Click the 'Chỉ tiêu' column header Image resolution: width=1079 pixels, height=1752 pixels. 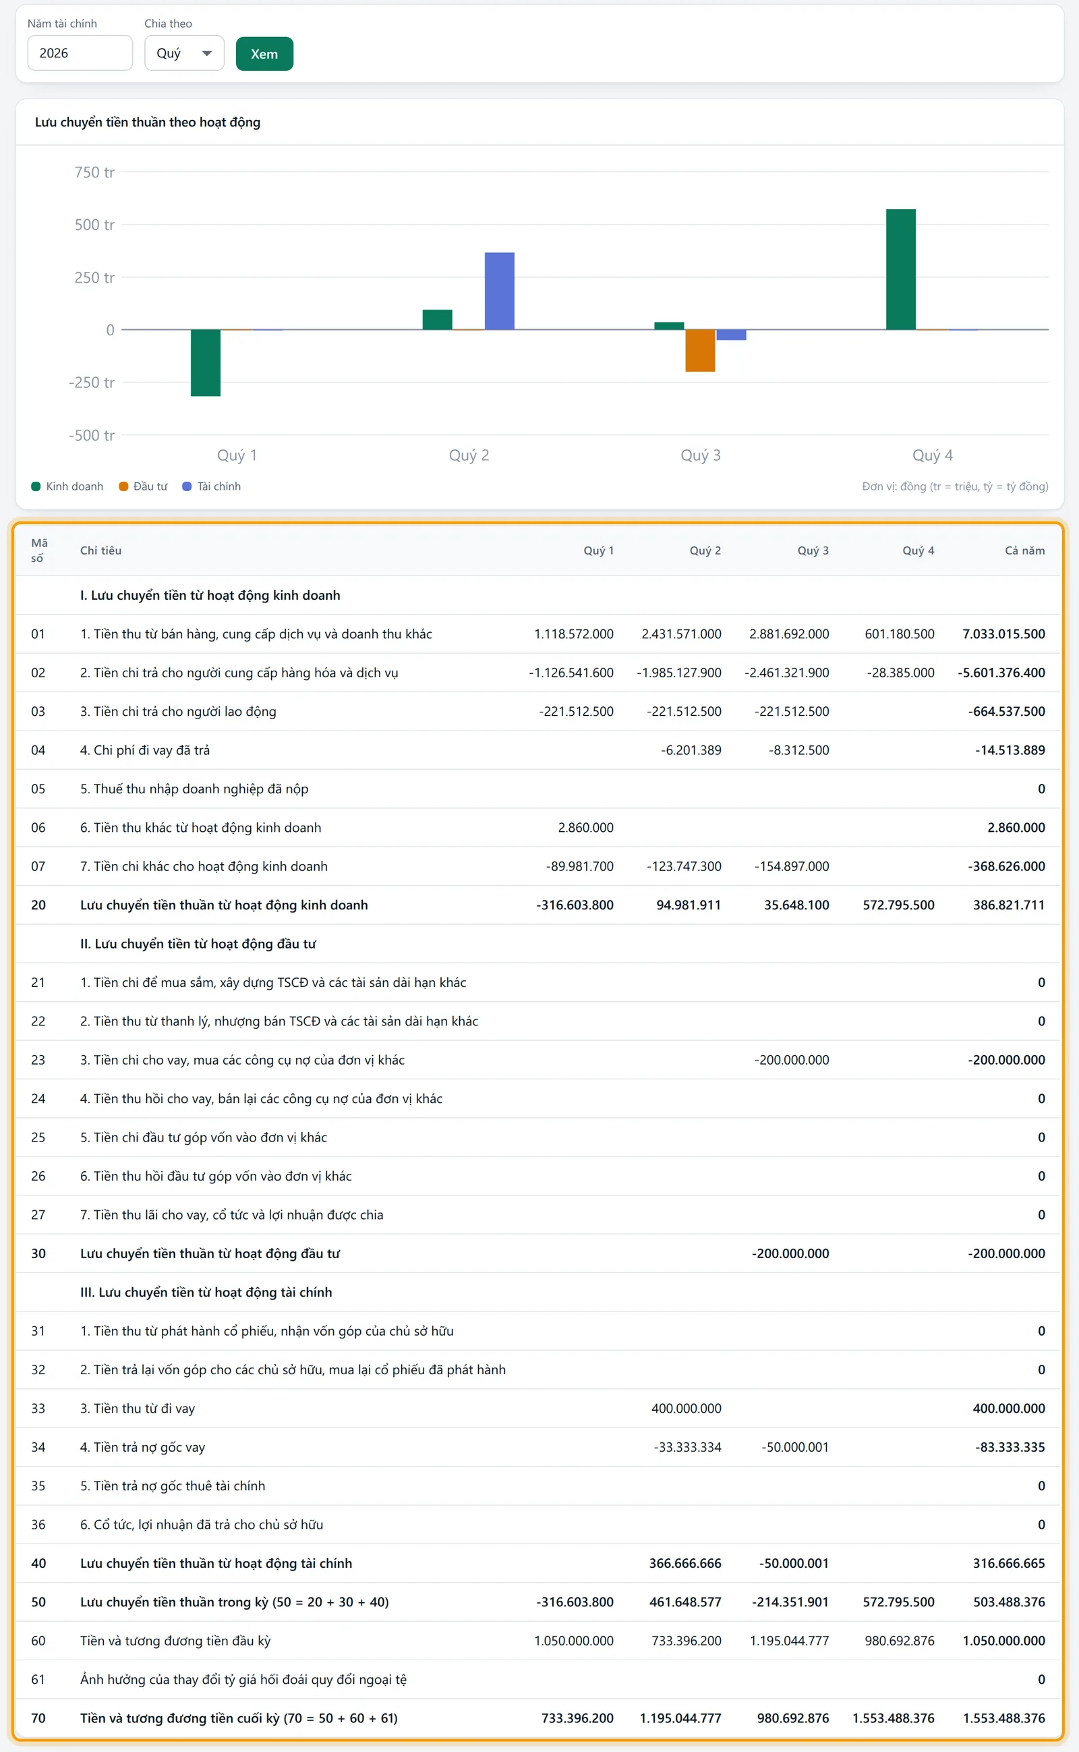[x=100, y=550]
